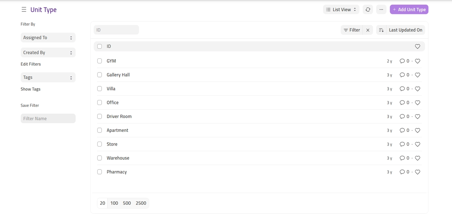Open the List View switcher dropdown
Image resolution: width=452 pixels, height=224 pixels.
point(341,10)
